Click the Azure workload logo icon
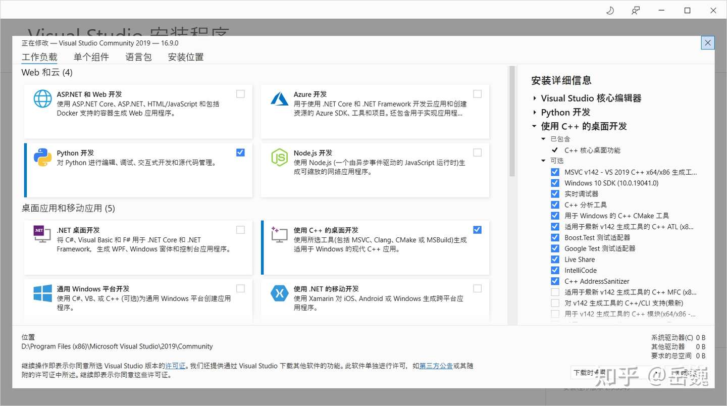The height and width of the screenshot is (406, 727). [x=279, y=98]
